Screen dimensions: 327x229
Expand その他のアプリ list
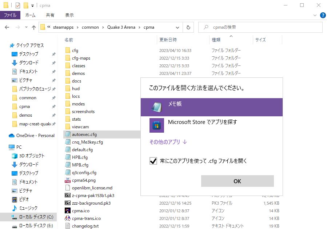[168, 142]
